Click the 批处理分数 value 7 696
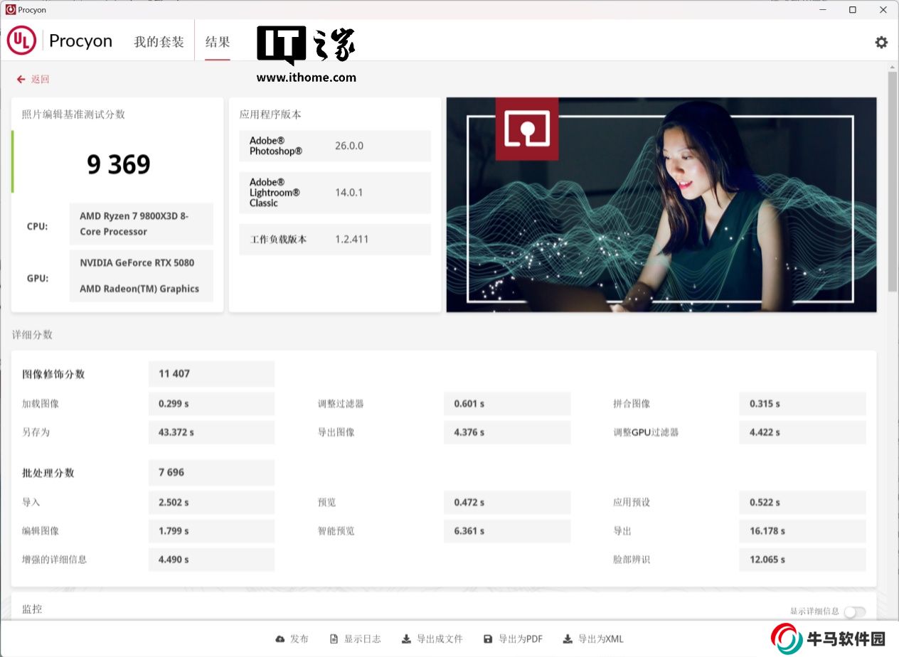 coord(171,472)
